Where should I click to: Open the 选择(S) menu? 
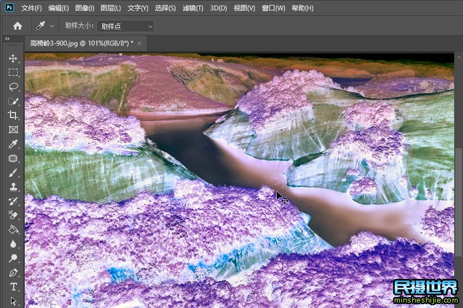165,8
